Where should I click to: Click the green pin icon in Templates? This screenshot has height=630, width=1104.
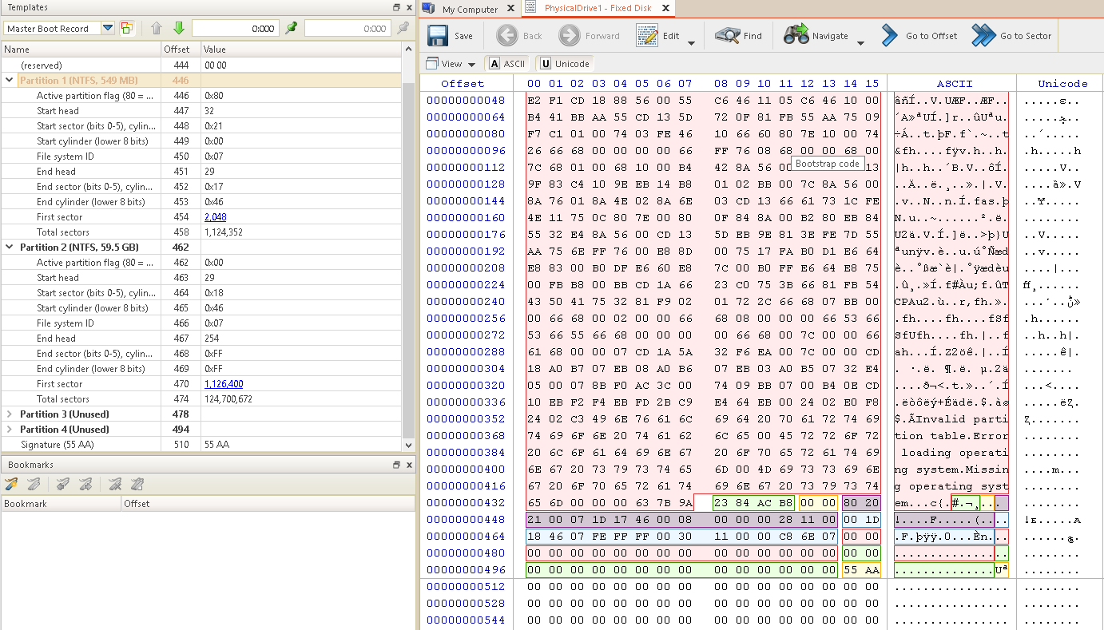(292, 28)
